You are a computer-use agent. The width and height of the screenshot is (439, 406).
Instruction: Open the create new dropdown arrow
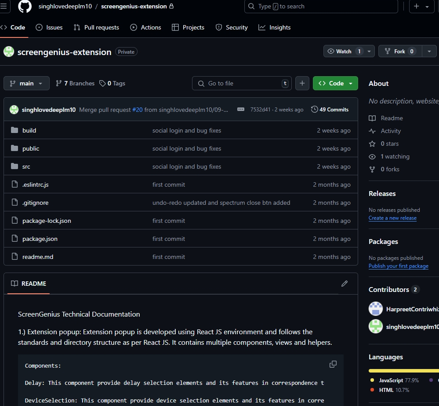[427, 7]
